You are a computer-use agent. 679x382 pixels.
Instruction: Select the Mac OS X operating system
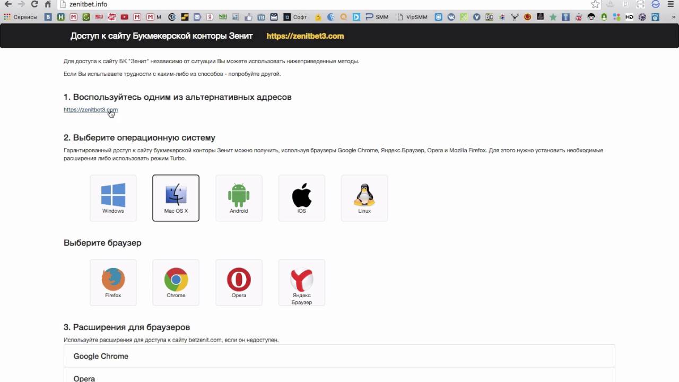176,198
